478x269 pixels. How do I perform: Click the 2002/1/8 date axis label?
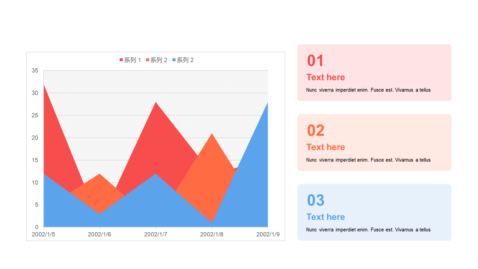click(x=212, y=234)
